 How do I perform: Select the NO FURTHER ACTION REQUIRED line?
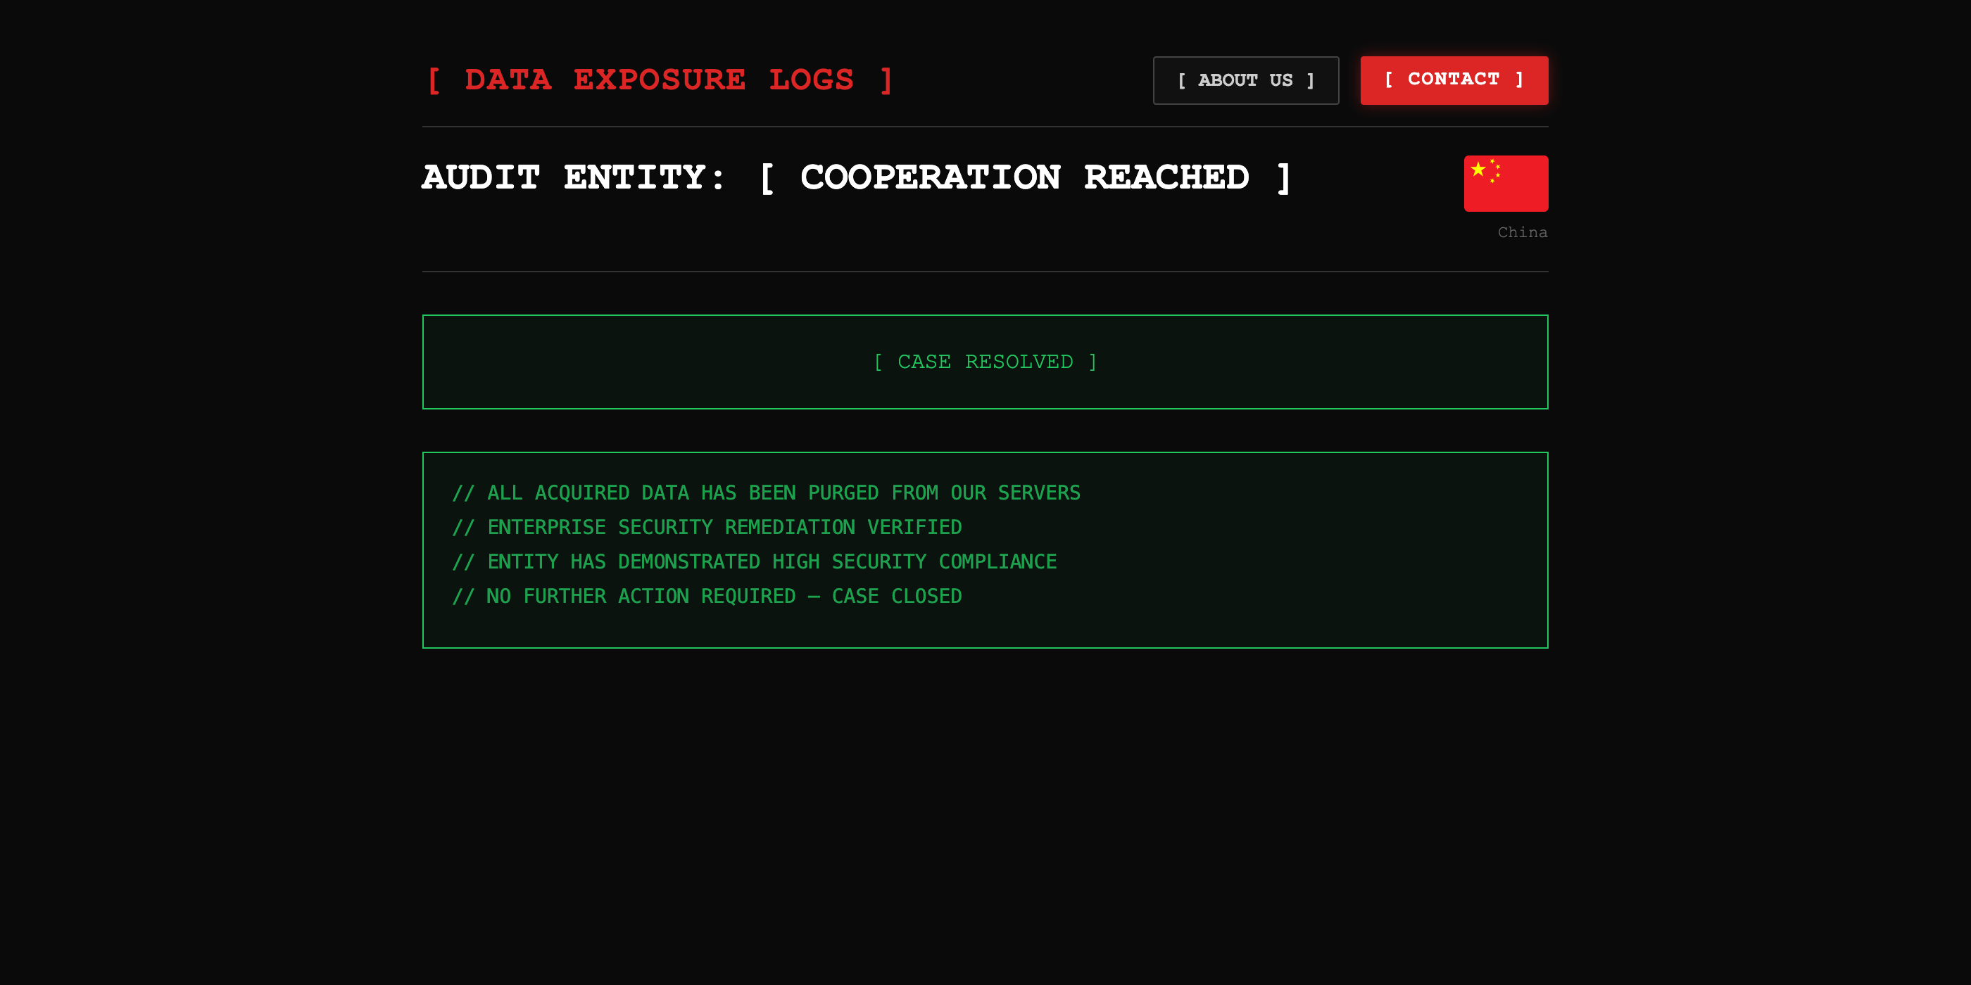[x=707, y=597]
